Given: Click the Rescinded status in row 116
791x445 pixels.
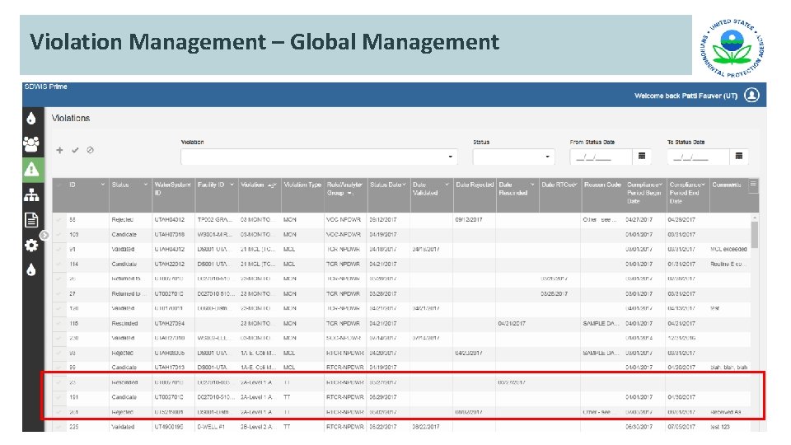Looking at the screenshot, I should tap(124, 323).
